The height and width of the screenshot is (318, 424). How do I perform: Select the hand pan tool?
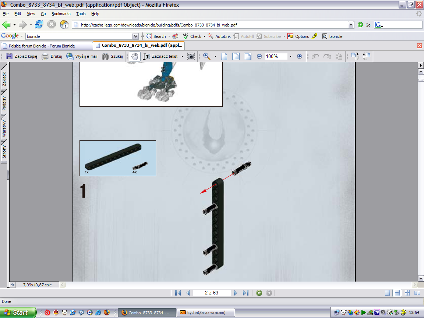(135, 56)
